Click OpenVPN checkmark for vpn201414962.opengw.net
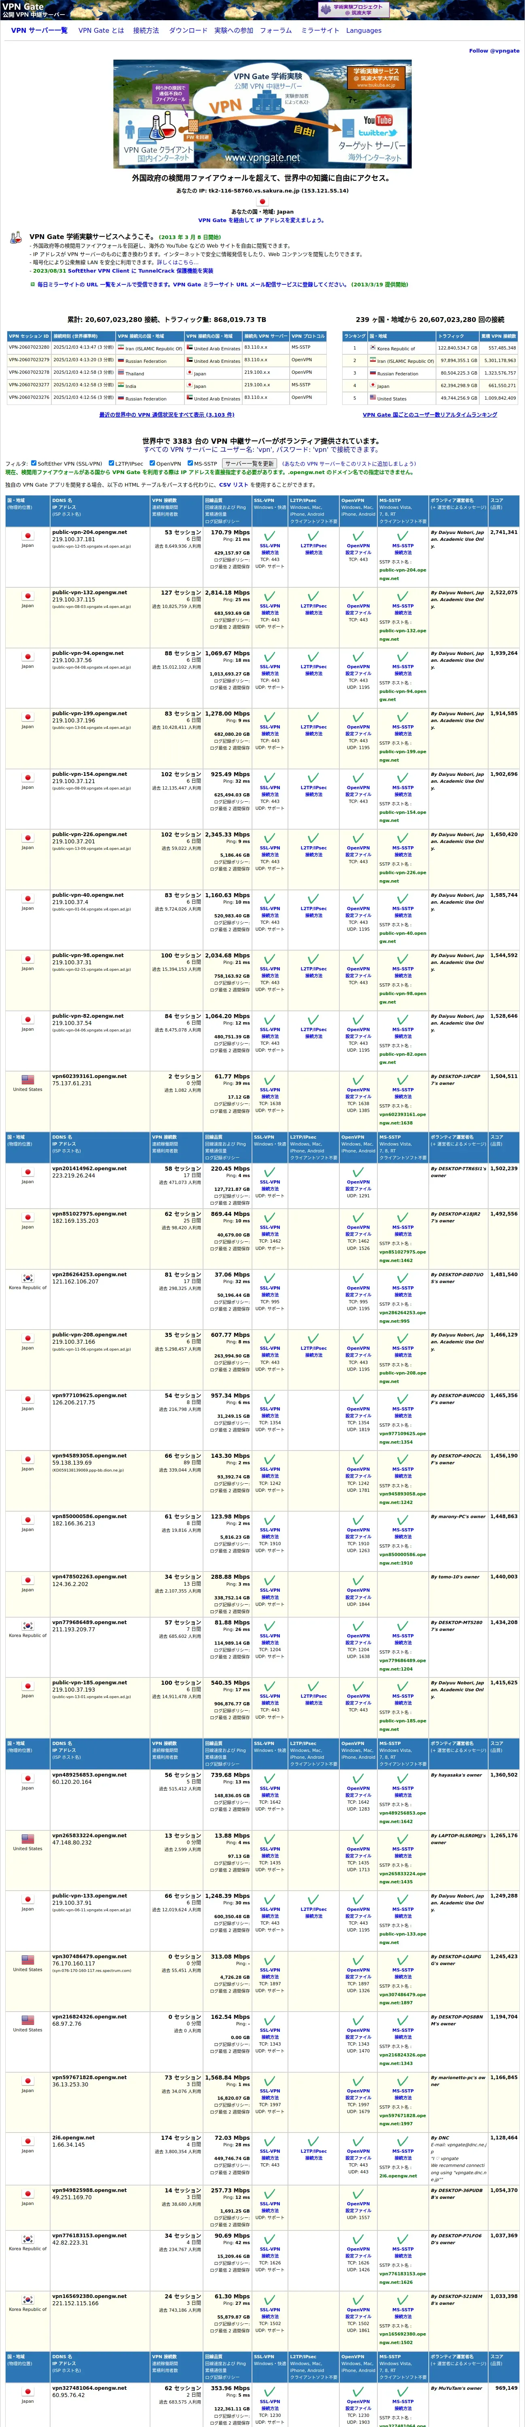The image size is (525, 2427). pos(358,1172)
